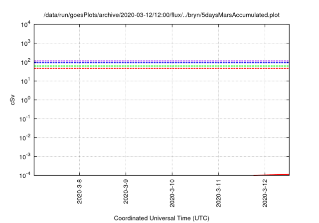
Task: Click the red dashed threshold line
Action: pos(161,68)
